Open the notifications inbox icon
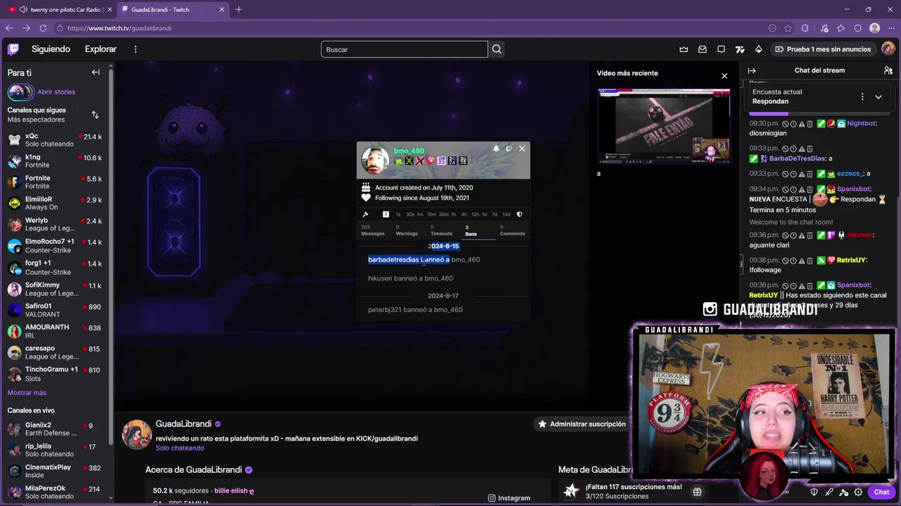This screenshot has width=901, height=506. [x=702, y=49]
